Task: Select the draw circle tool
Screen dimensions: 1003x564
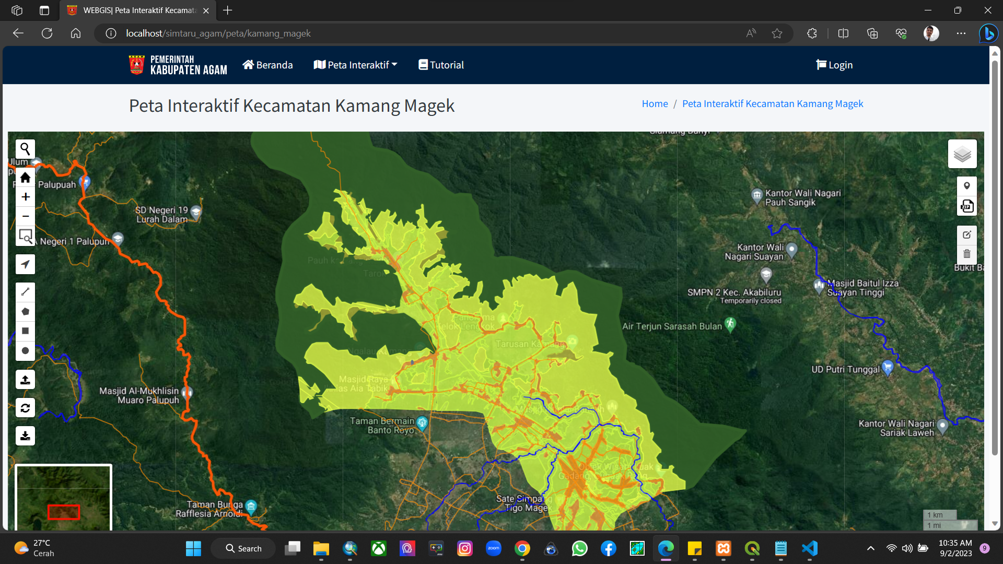Action: tap(25, 351)
